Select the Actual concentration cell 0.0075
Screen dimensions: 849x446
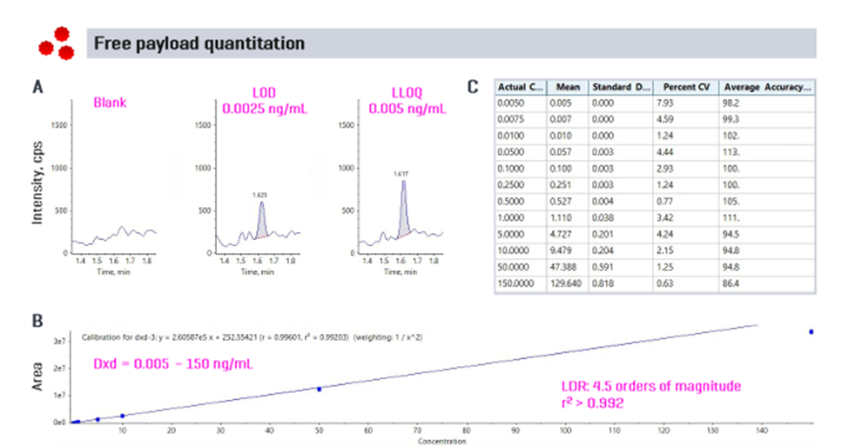coord(510,119)
